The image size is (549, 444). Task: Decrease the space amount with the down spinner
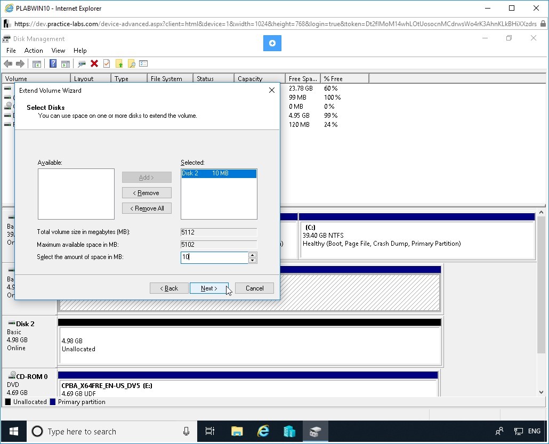[x=253, y=260]
